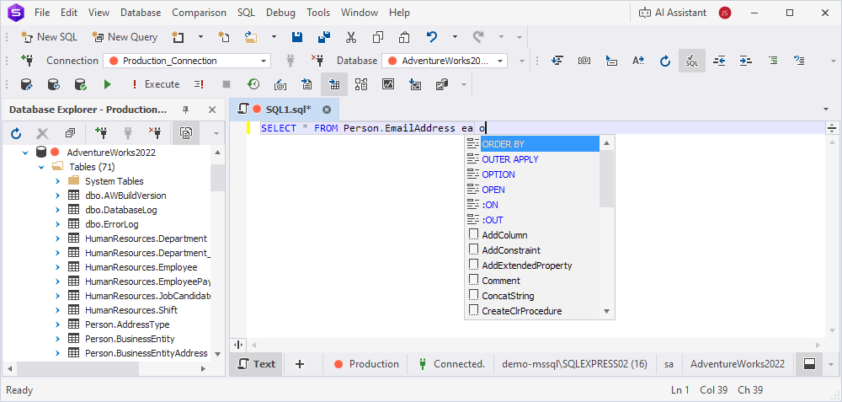
Task: Click the Undo arrow icon
Action: tap(432, 37)
